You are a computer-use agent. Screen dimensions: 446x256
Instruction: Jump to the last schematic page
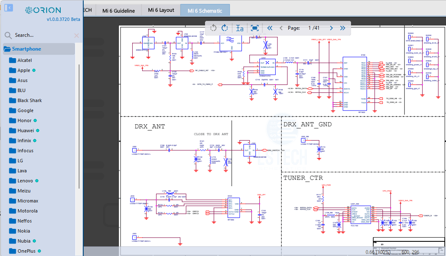(343, 28)
